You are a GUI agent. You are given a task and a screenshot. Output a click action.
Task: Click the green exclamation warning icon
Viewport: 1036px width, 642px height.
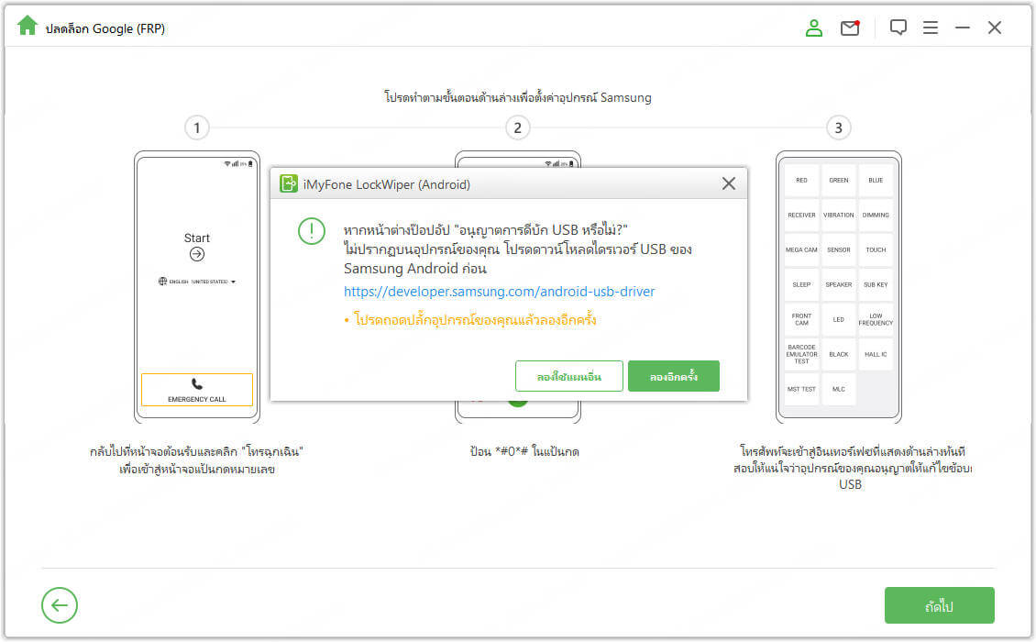click(x=311, y=231)
